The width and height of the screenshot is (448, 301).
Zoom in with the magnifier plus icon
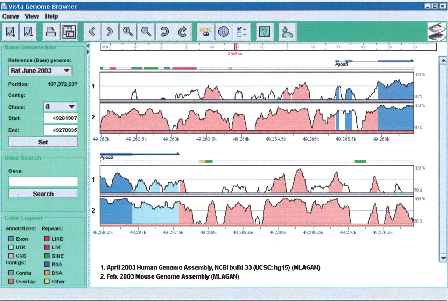click(128, 32)
